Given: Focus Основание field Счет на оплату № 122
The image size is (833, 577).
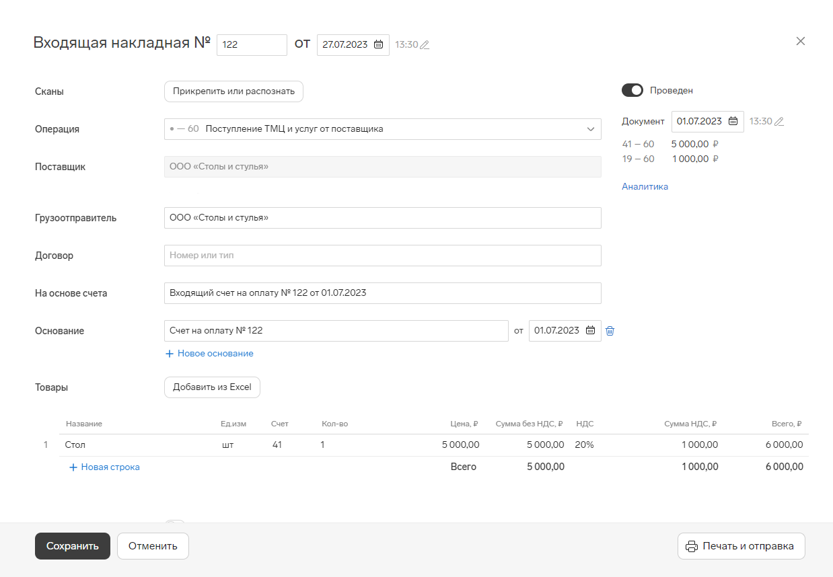Looking at the screenshot, I should point(336,330).
